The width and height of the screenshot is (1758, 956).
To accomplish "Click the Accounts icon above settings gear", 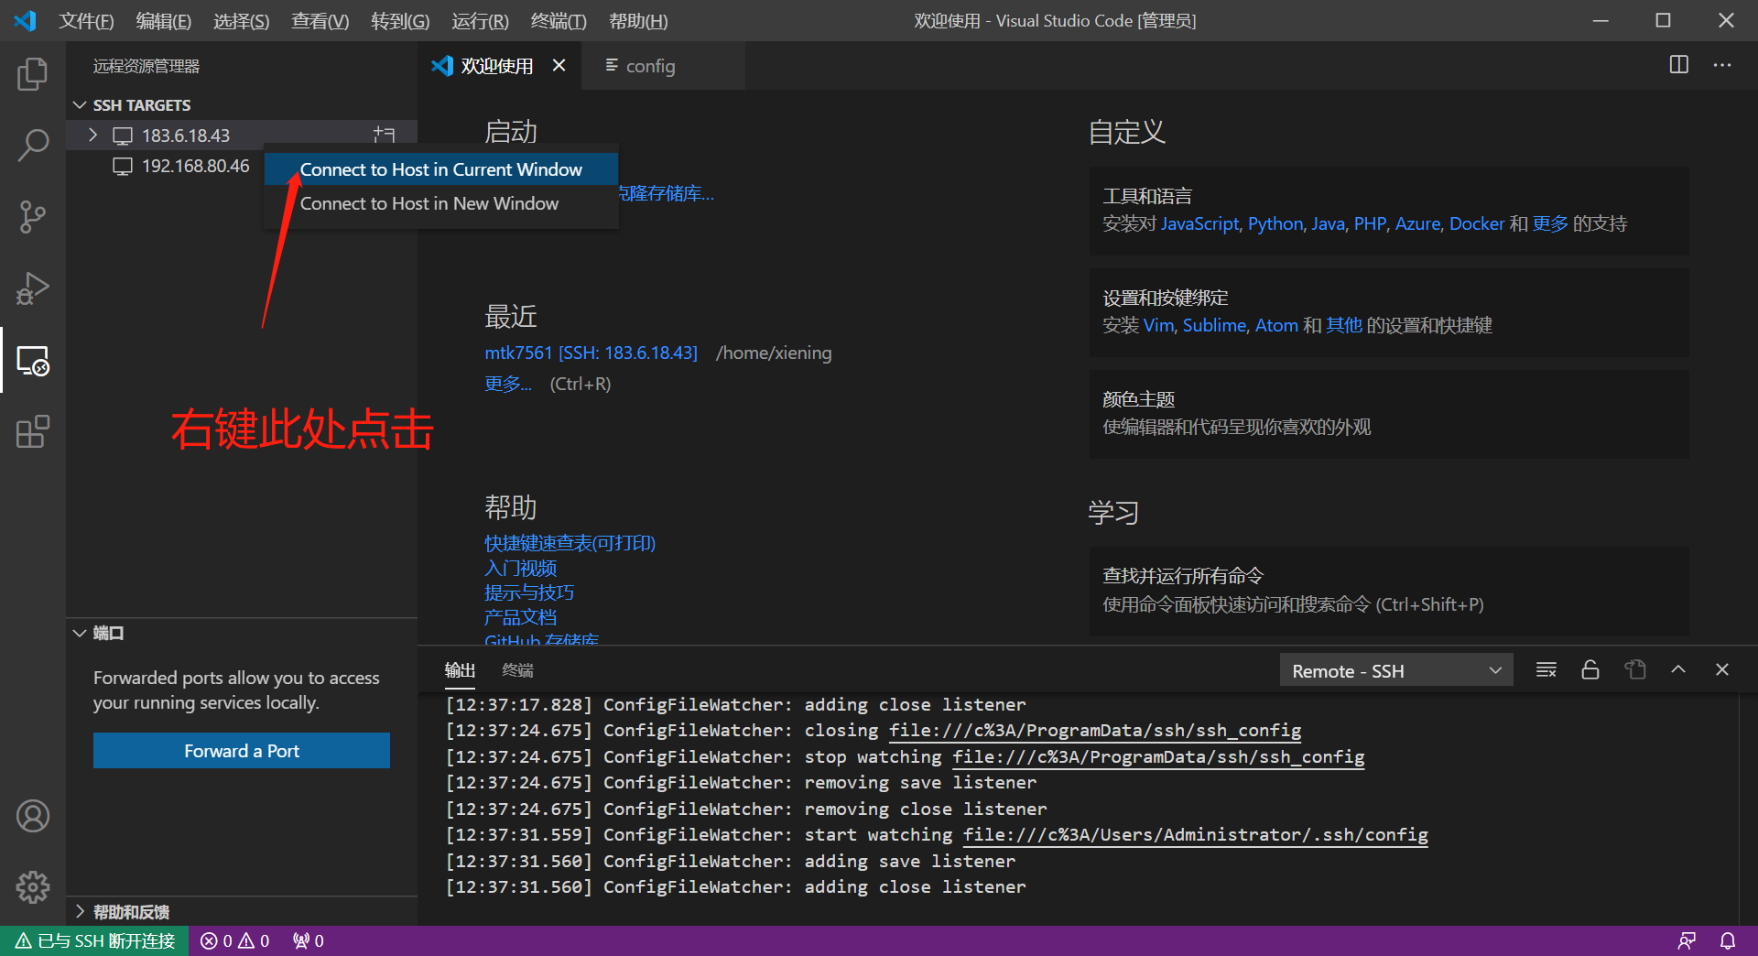I will pyautogui.click(x=33, y=816).
